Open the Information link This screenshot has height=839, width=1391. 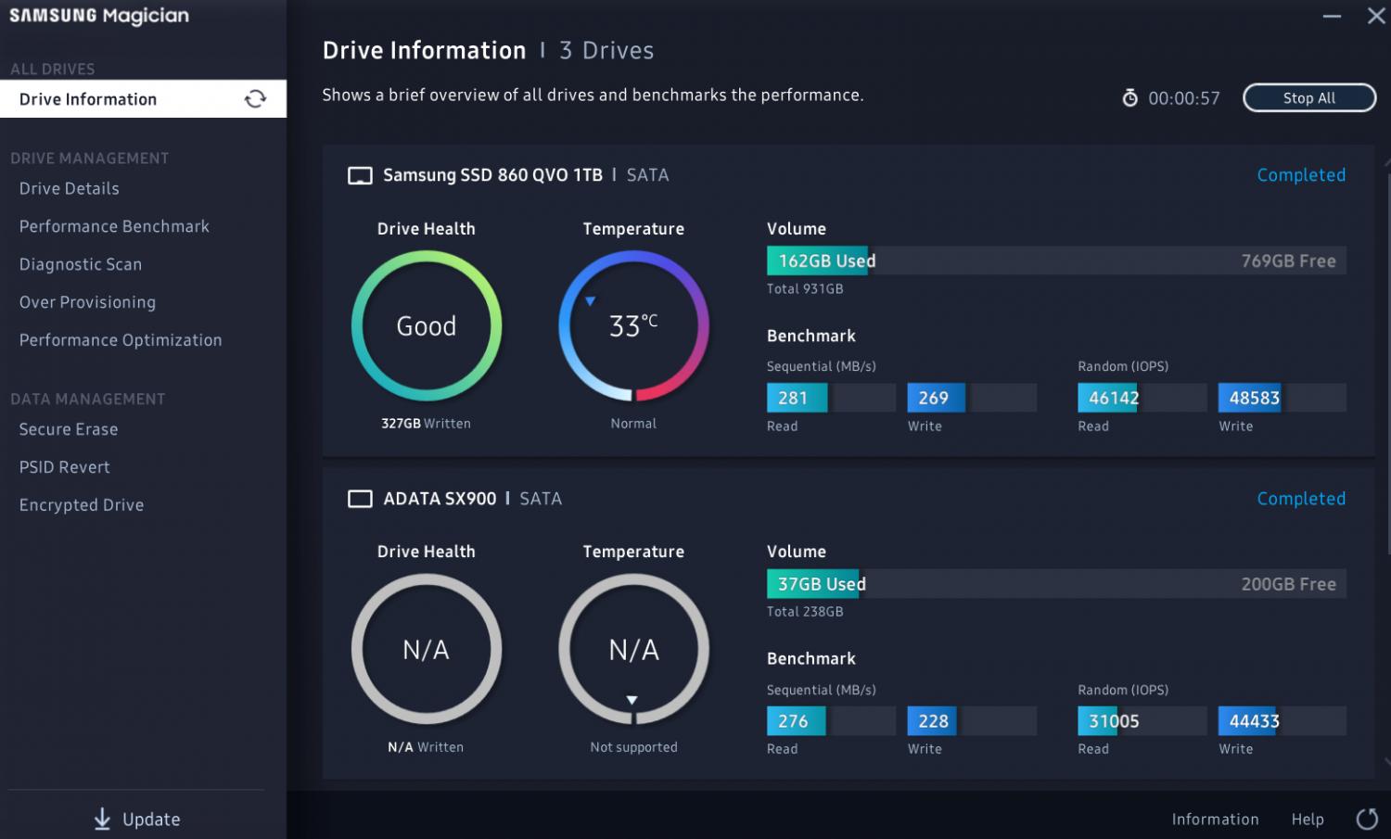pyautogui.click(x=1215, y=819)
